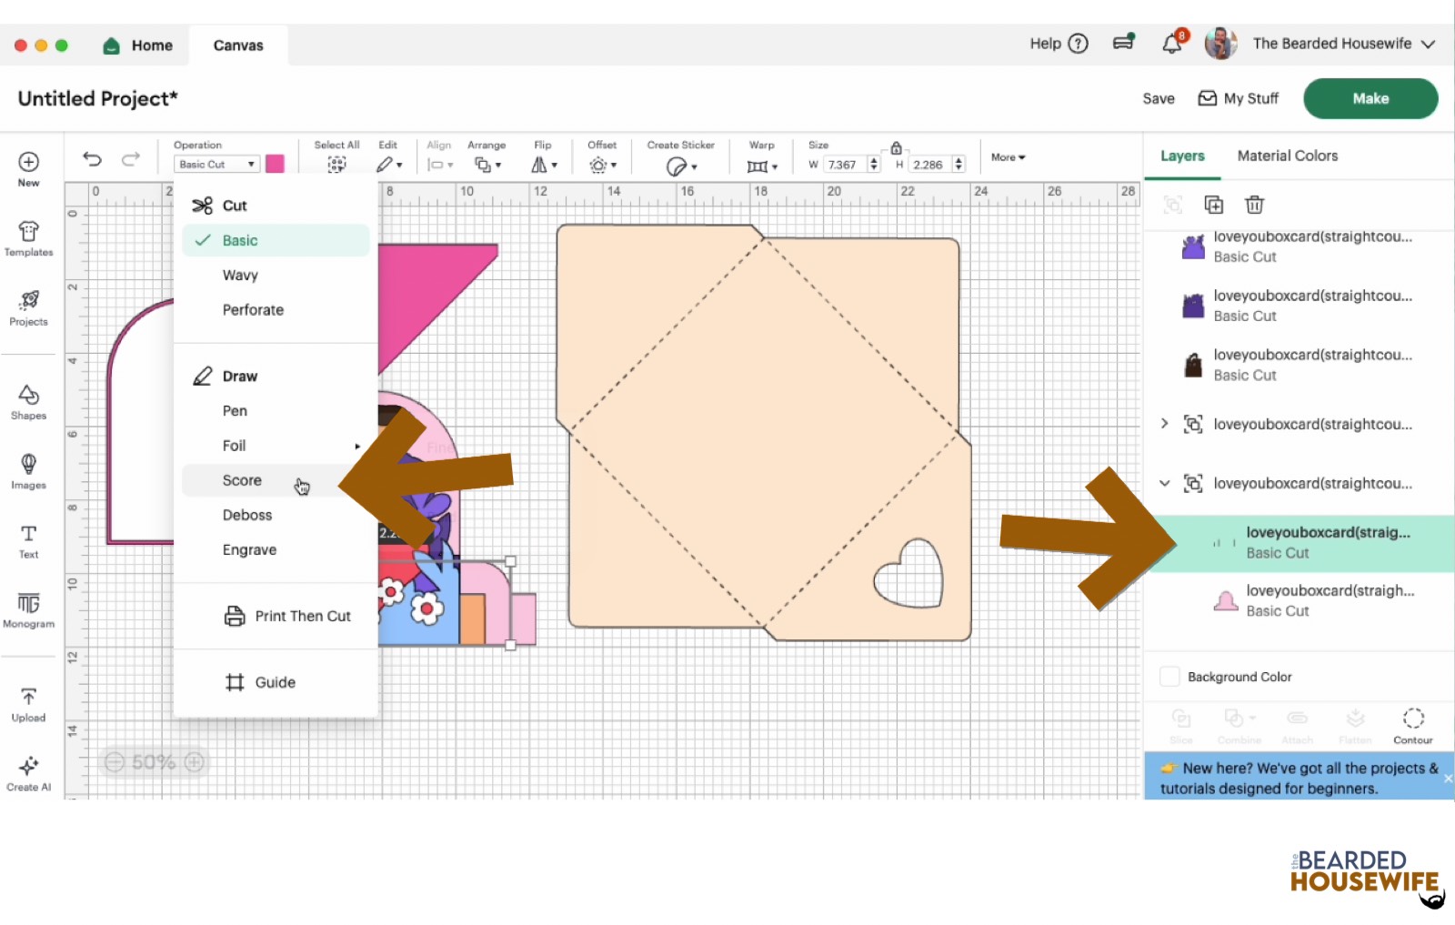1455x925 pixels.
Task: Switch to the Material Colors tab
Action: click(x=1287, y=156)
